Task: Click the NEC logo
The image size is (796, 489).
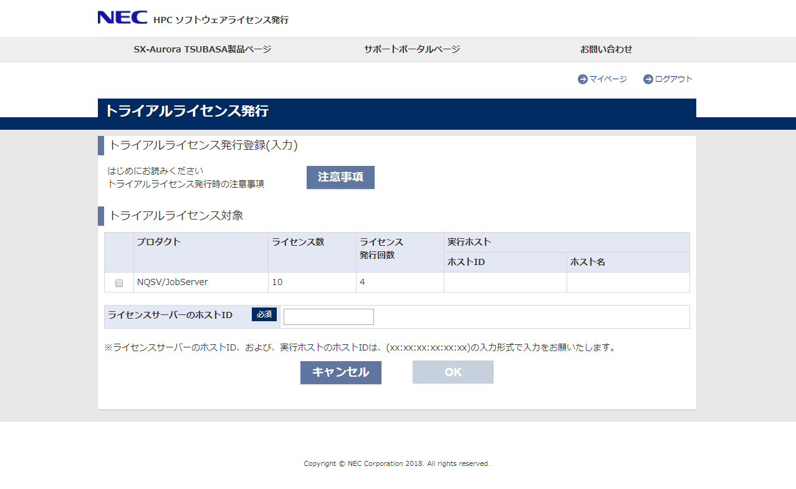Action: (x=122, y=17)
